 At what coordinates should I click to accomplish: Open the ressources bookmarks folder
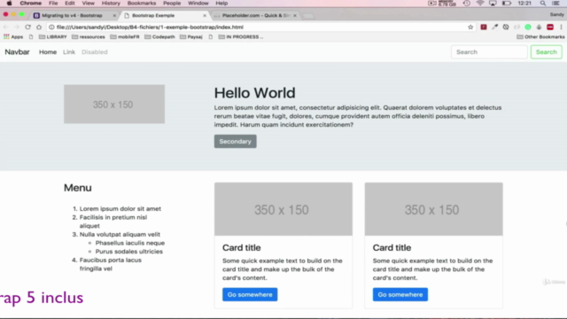point(89,37)
